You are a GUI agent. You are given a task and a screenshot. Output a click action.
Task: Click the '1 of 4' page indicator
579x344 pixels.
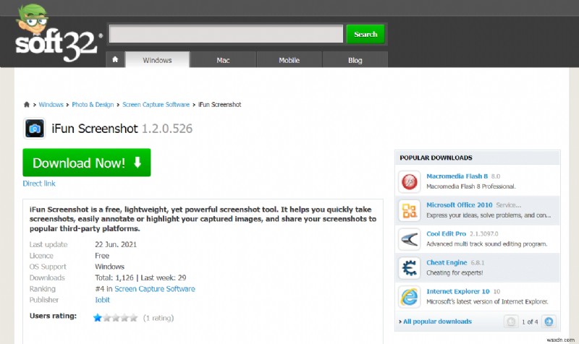point(530,322)
